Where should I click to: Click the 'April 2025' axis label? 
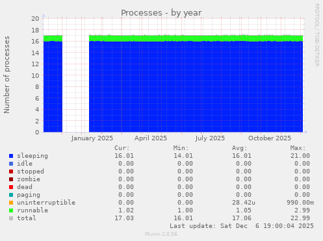151,138
